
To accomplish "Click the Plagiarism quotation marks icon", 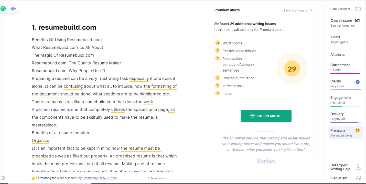I will click(x=358, y=178).
